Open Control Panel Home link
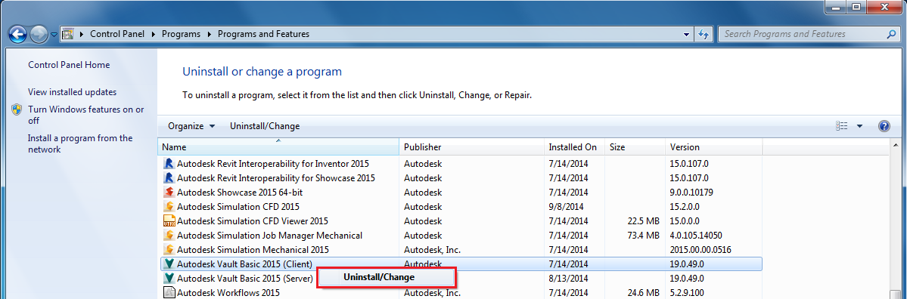This screenshot has width=907, height=299. (69, 65)
